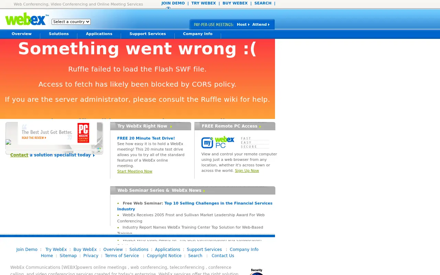Click the SEARCH link in the header
This screenshot has height=275, width=440.
263,3
